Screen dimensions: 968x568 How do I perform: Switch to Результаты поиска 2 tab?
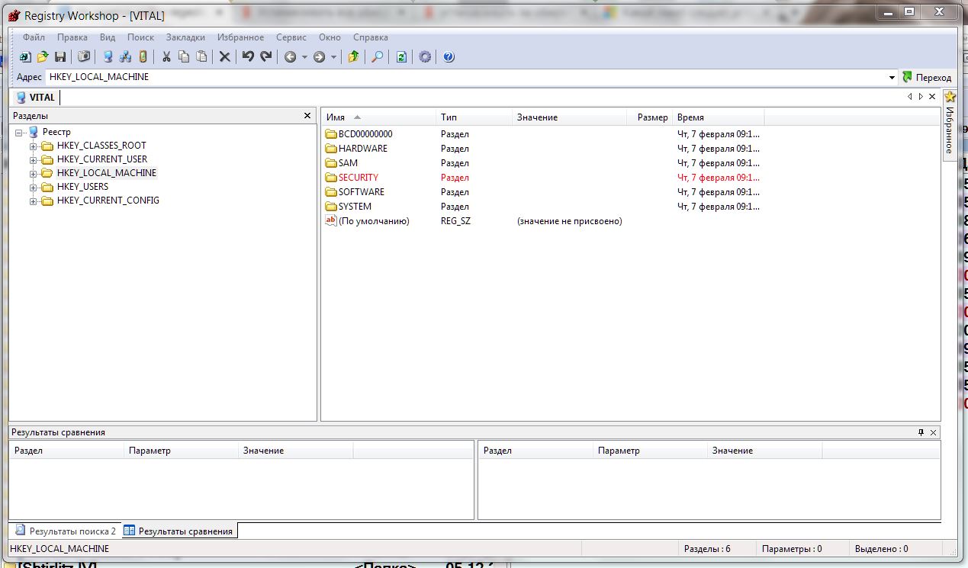tap(66, 531)
